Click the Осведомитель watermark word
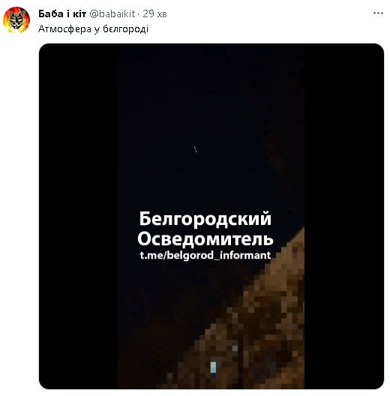The width and height of the screenshot is (390, 396). [205, 239]
